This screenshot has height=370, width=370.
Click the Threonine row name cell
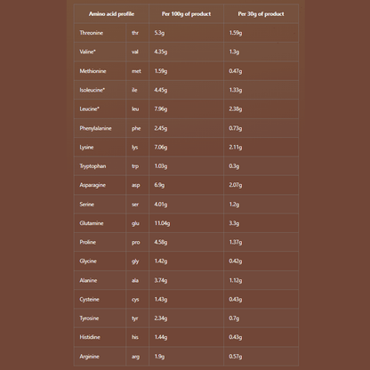100,33
